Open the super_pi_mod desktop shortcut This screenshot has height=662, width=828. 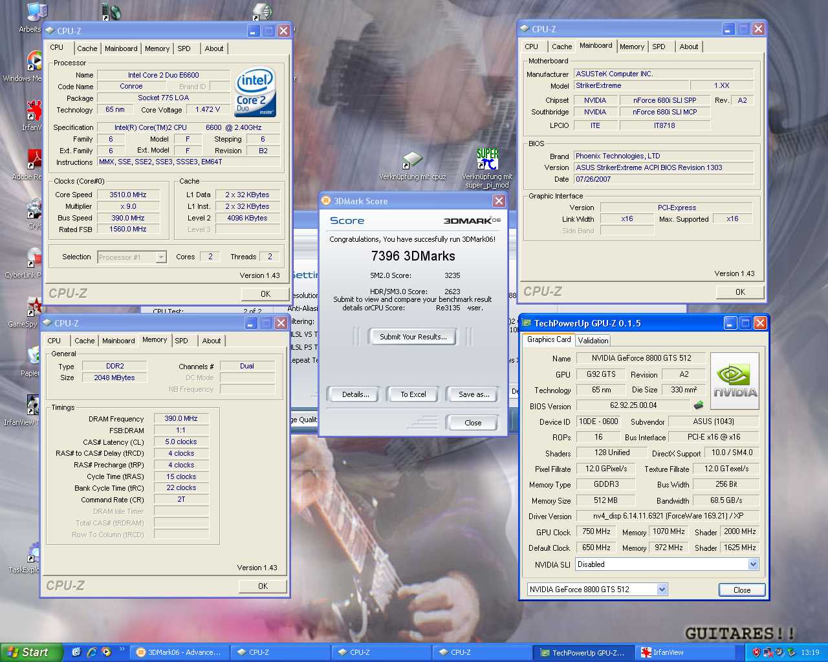487,168
